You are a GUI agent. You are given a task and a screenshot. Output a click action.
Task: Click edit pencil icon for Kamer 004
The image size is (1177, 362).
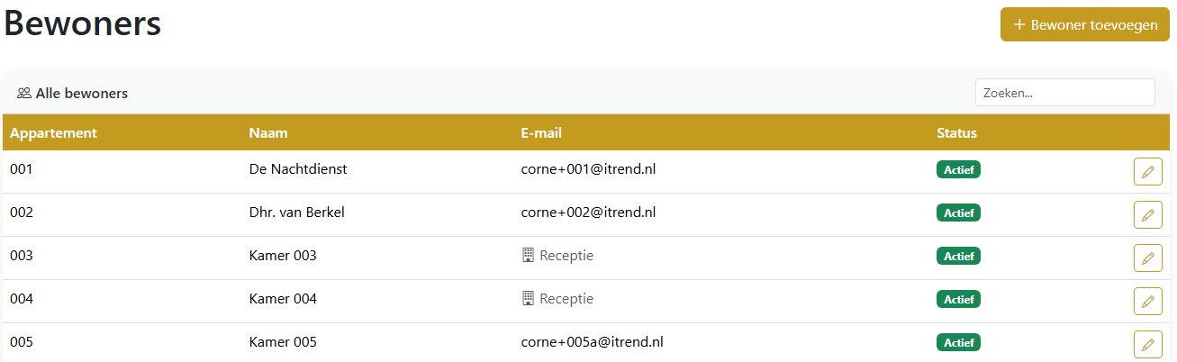click(1147, 300)
